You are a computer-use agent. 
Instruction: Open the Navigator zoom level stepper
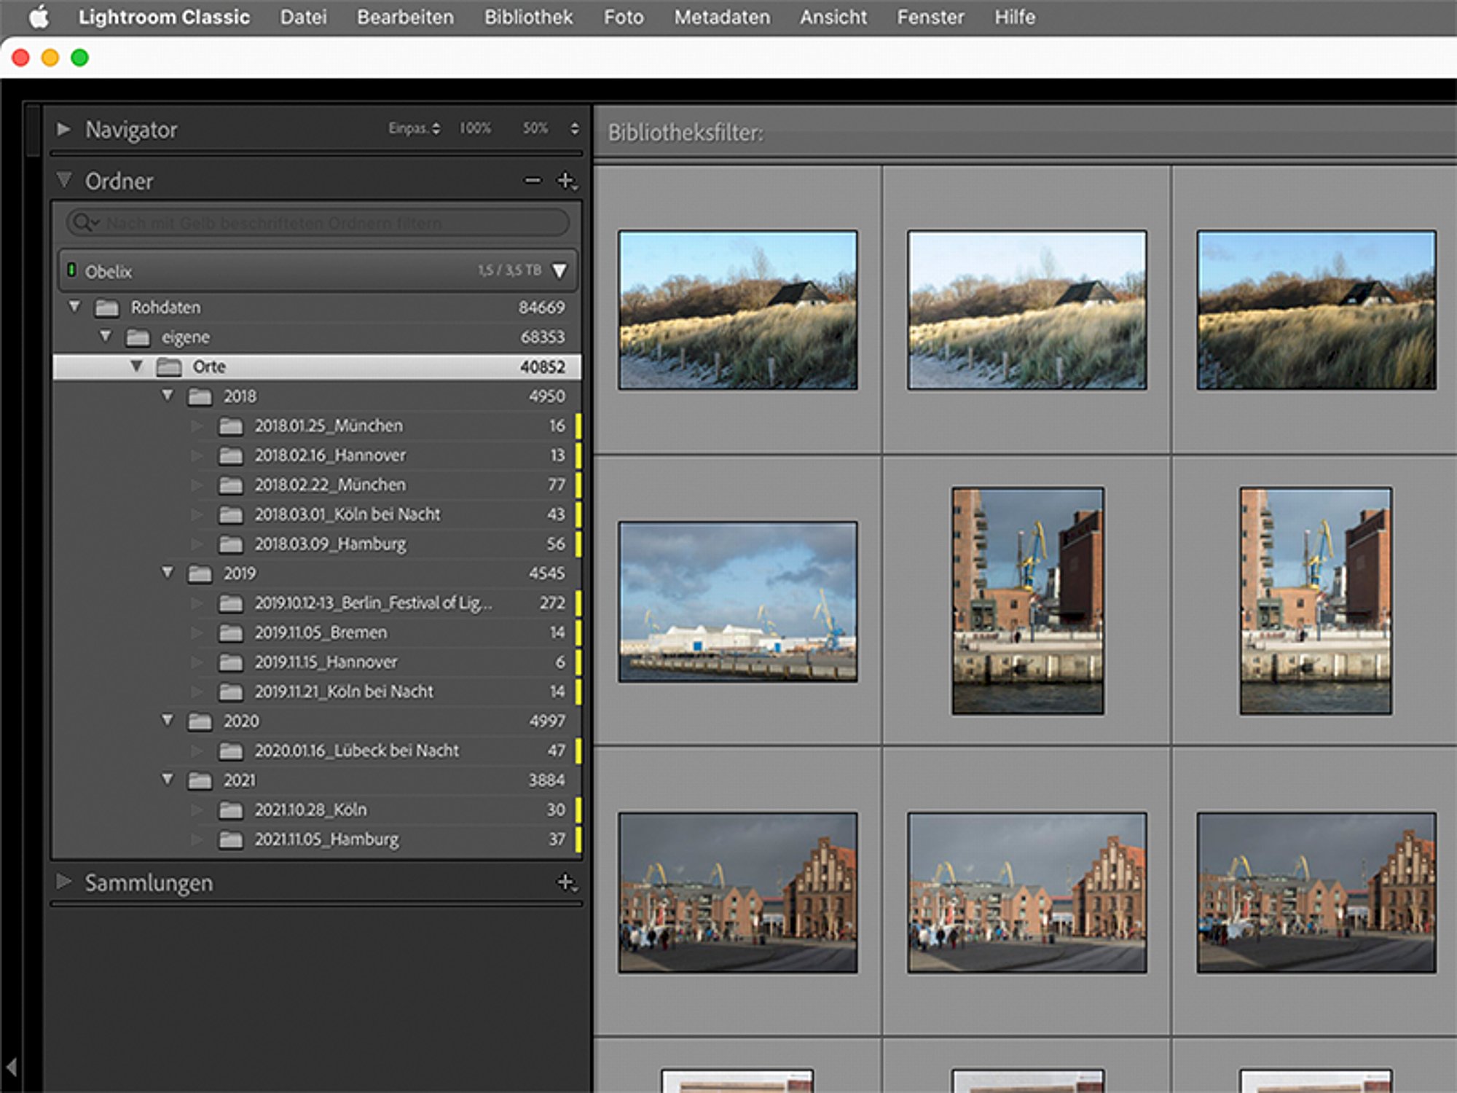coord(575,128)
